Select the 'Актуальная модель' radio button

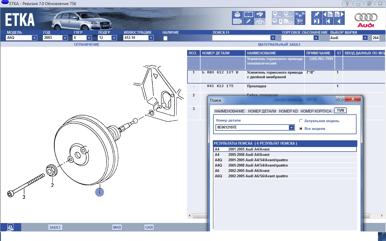click(301, 121)
